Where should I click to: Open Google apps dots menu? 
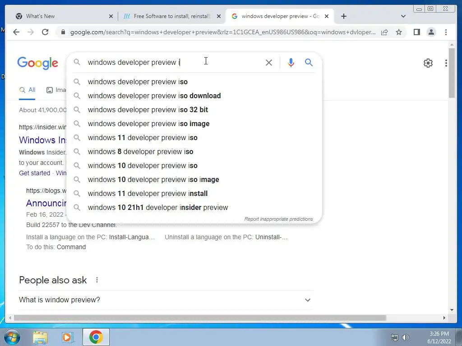click(446, 63)
